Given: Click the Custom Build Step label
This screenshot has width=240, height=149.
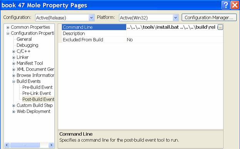Looking at the screenshot, I should point(35,105).
